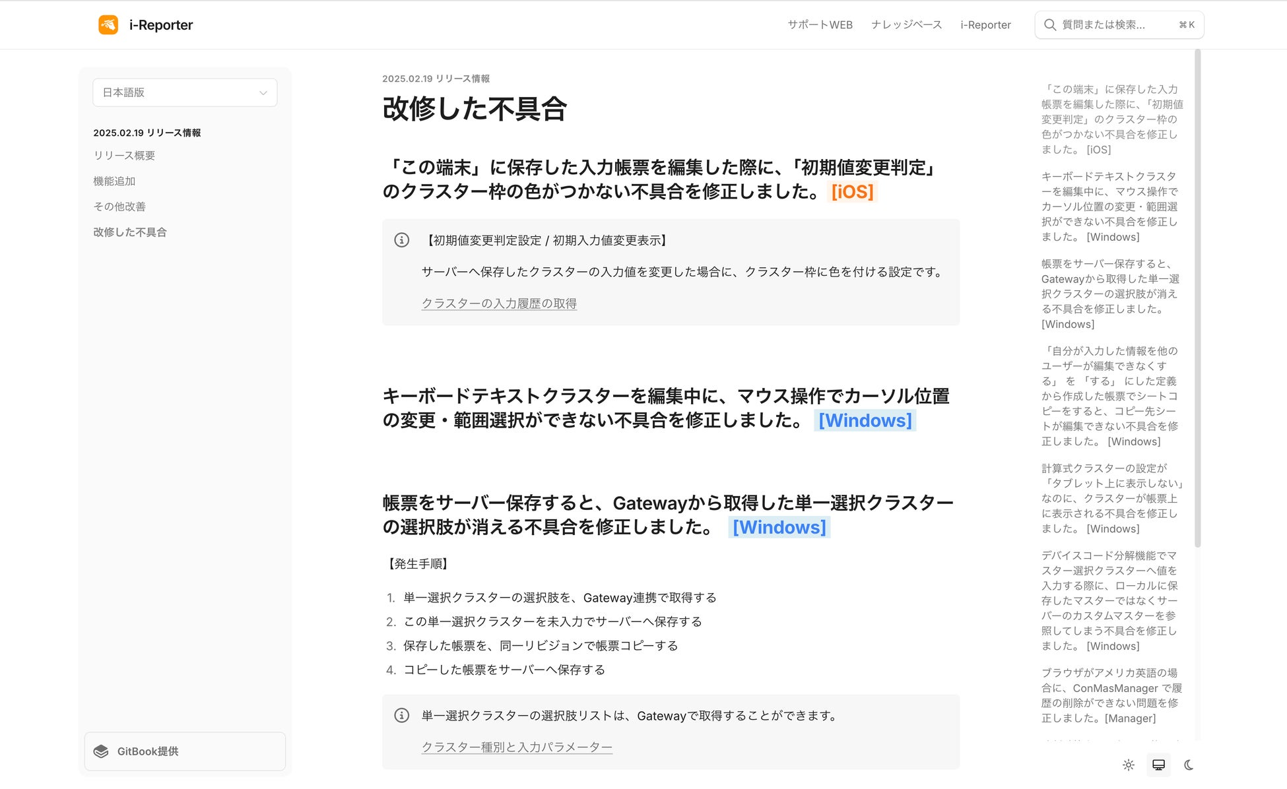The height and width of the screenshot is (789, 1287).
Task: Click info icon beside Gateway hint text
Action: [401, 715]
